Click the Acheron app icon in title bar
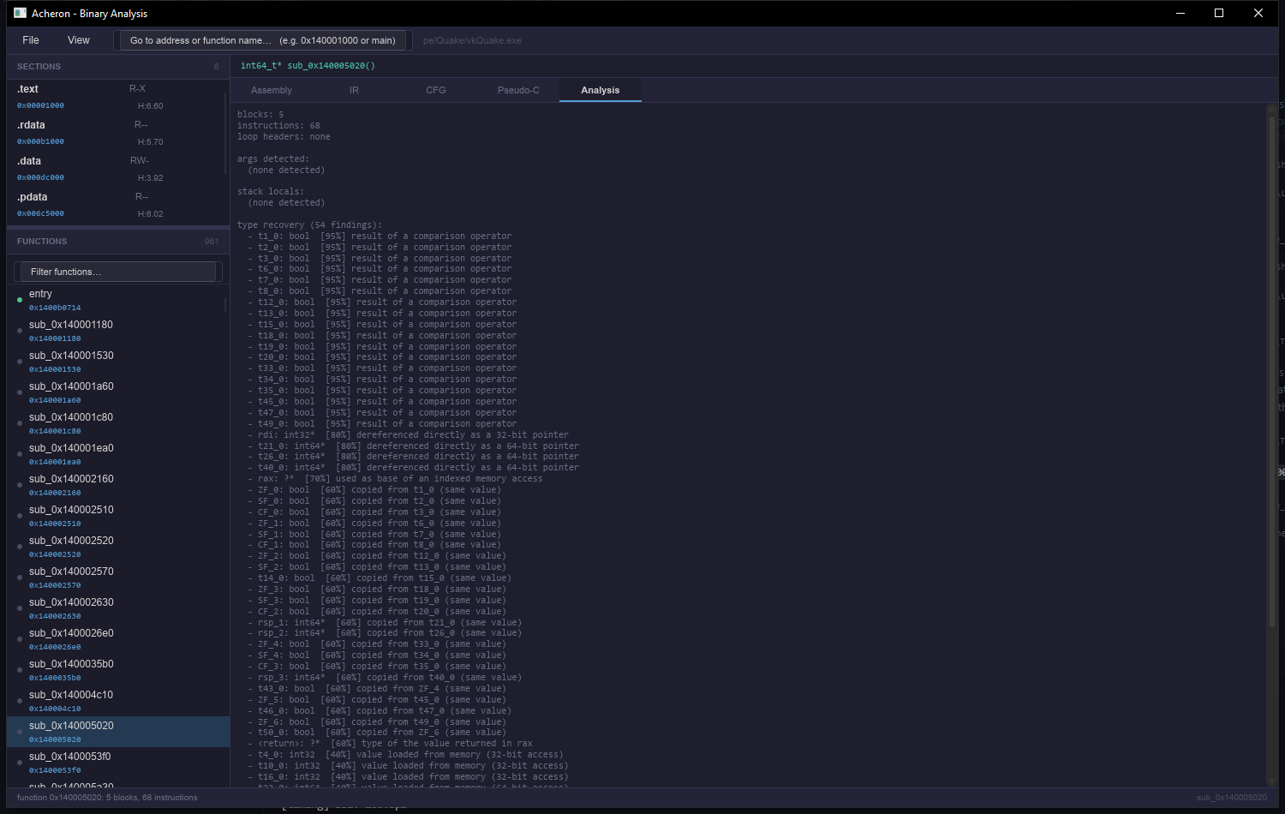This screenshot has height=814, width=1285. pos(21,13)
